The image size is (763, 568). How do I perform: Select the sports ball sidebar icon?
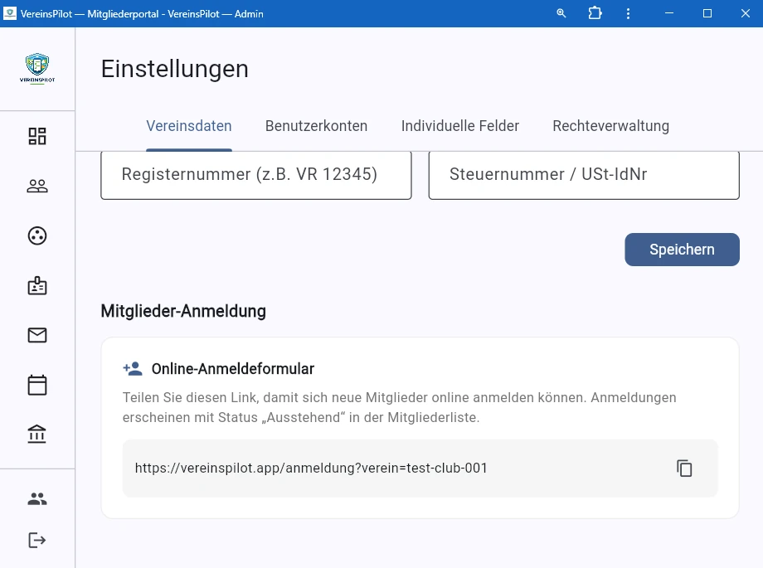tap(36, 235)
